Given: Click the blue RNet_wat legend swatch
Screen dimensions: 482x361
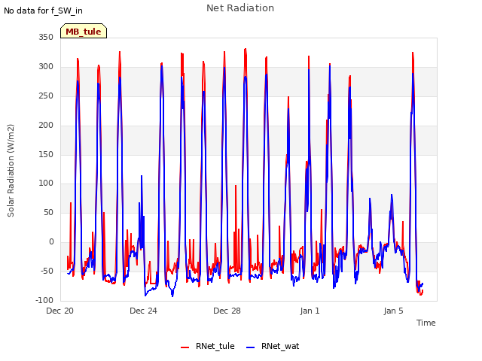Looking at the screenshot, I should tap(251, 347).
